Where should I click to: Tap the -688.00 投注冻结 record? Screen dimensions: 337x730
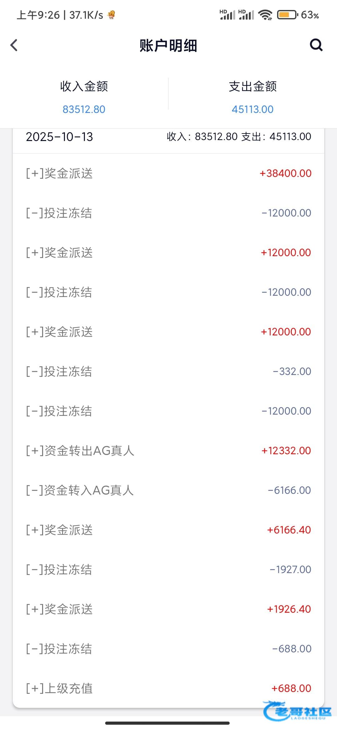[x=168, y=649]
